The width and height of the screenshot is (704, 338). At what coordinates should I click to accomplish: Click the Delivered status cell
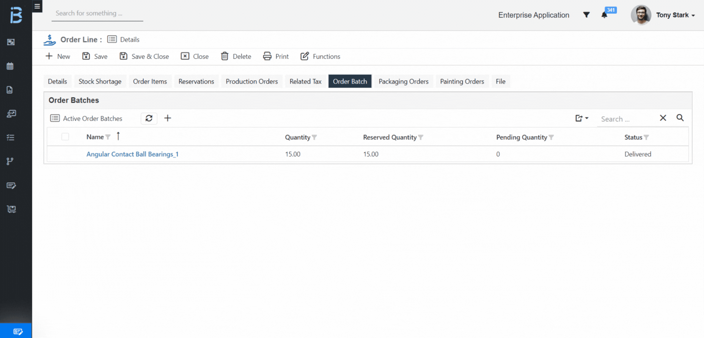[638, 154]
